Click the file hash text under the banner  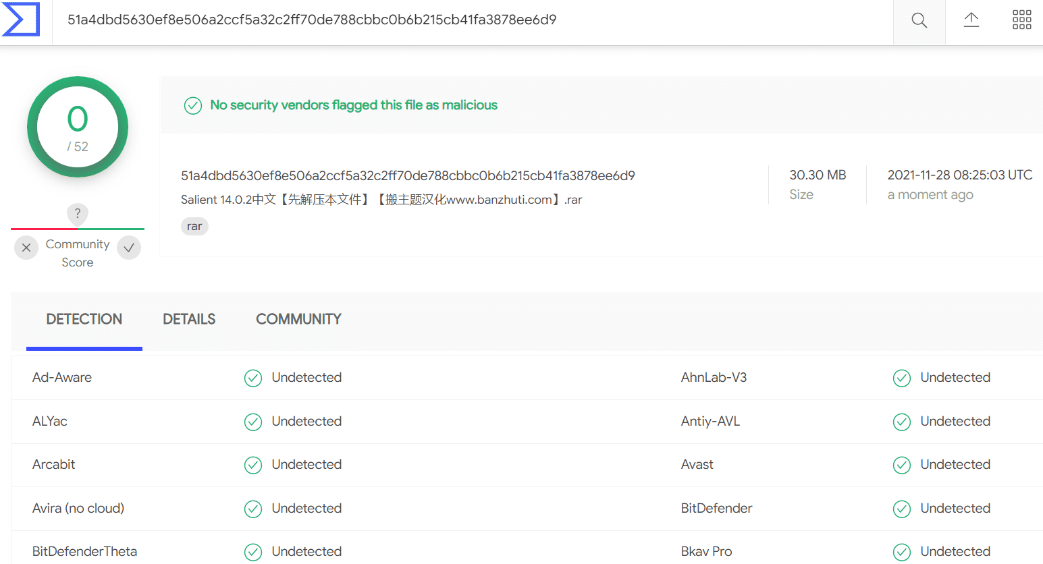tap(408, 176)
